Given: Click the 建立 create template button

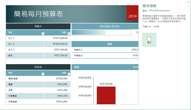Looking at the screenshot, I should [x=149, y=40].
